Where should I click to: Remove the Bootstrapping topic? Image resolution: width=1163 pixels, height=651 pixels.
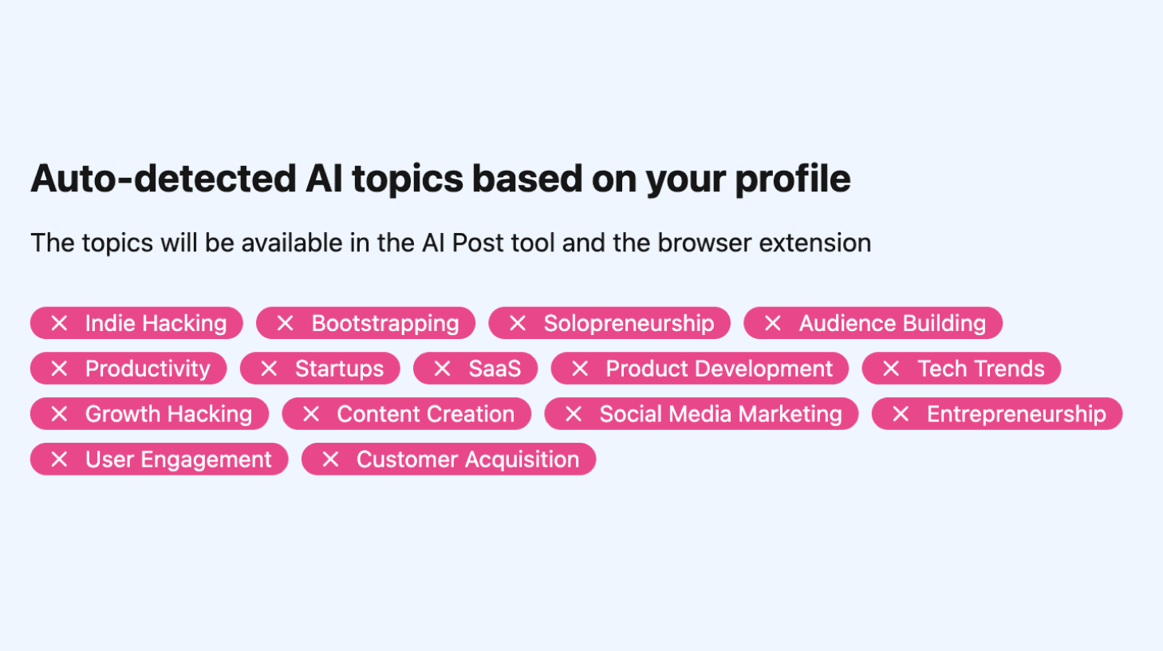(285, 323)
